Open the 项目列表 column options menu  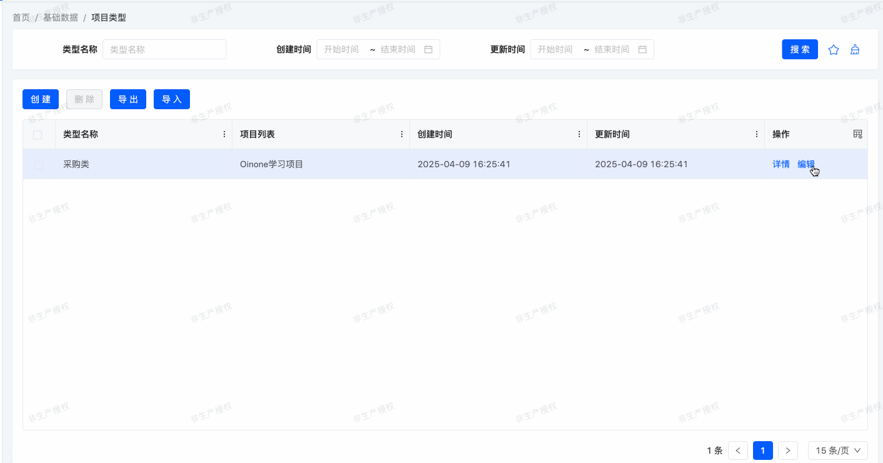point(402,134)
